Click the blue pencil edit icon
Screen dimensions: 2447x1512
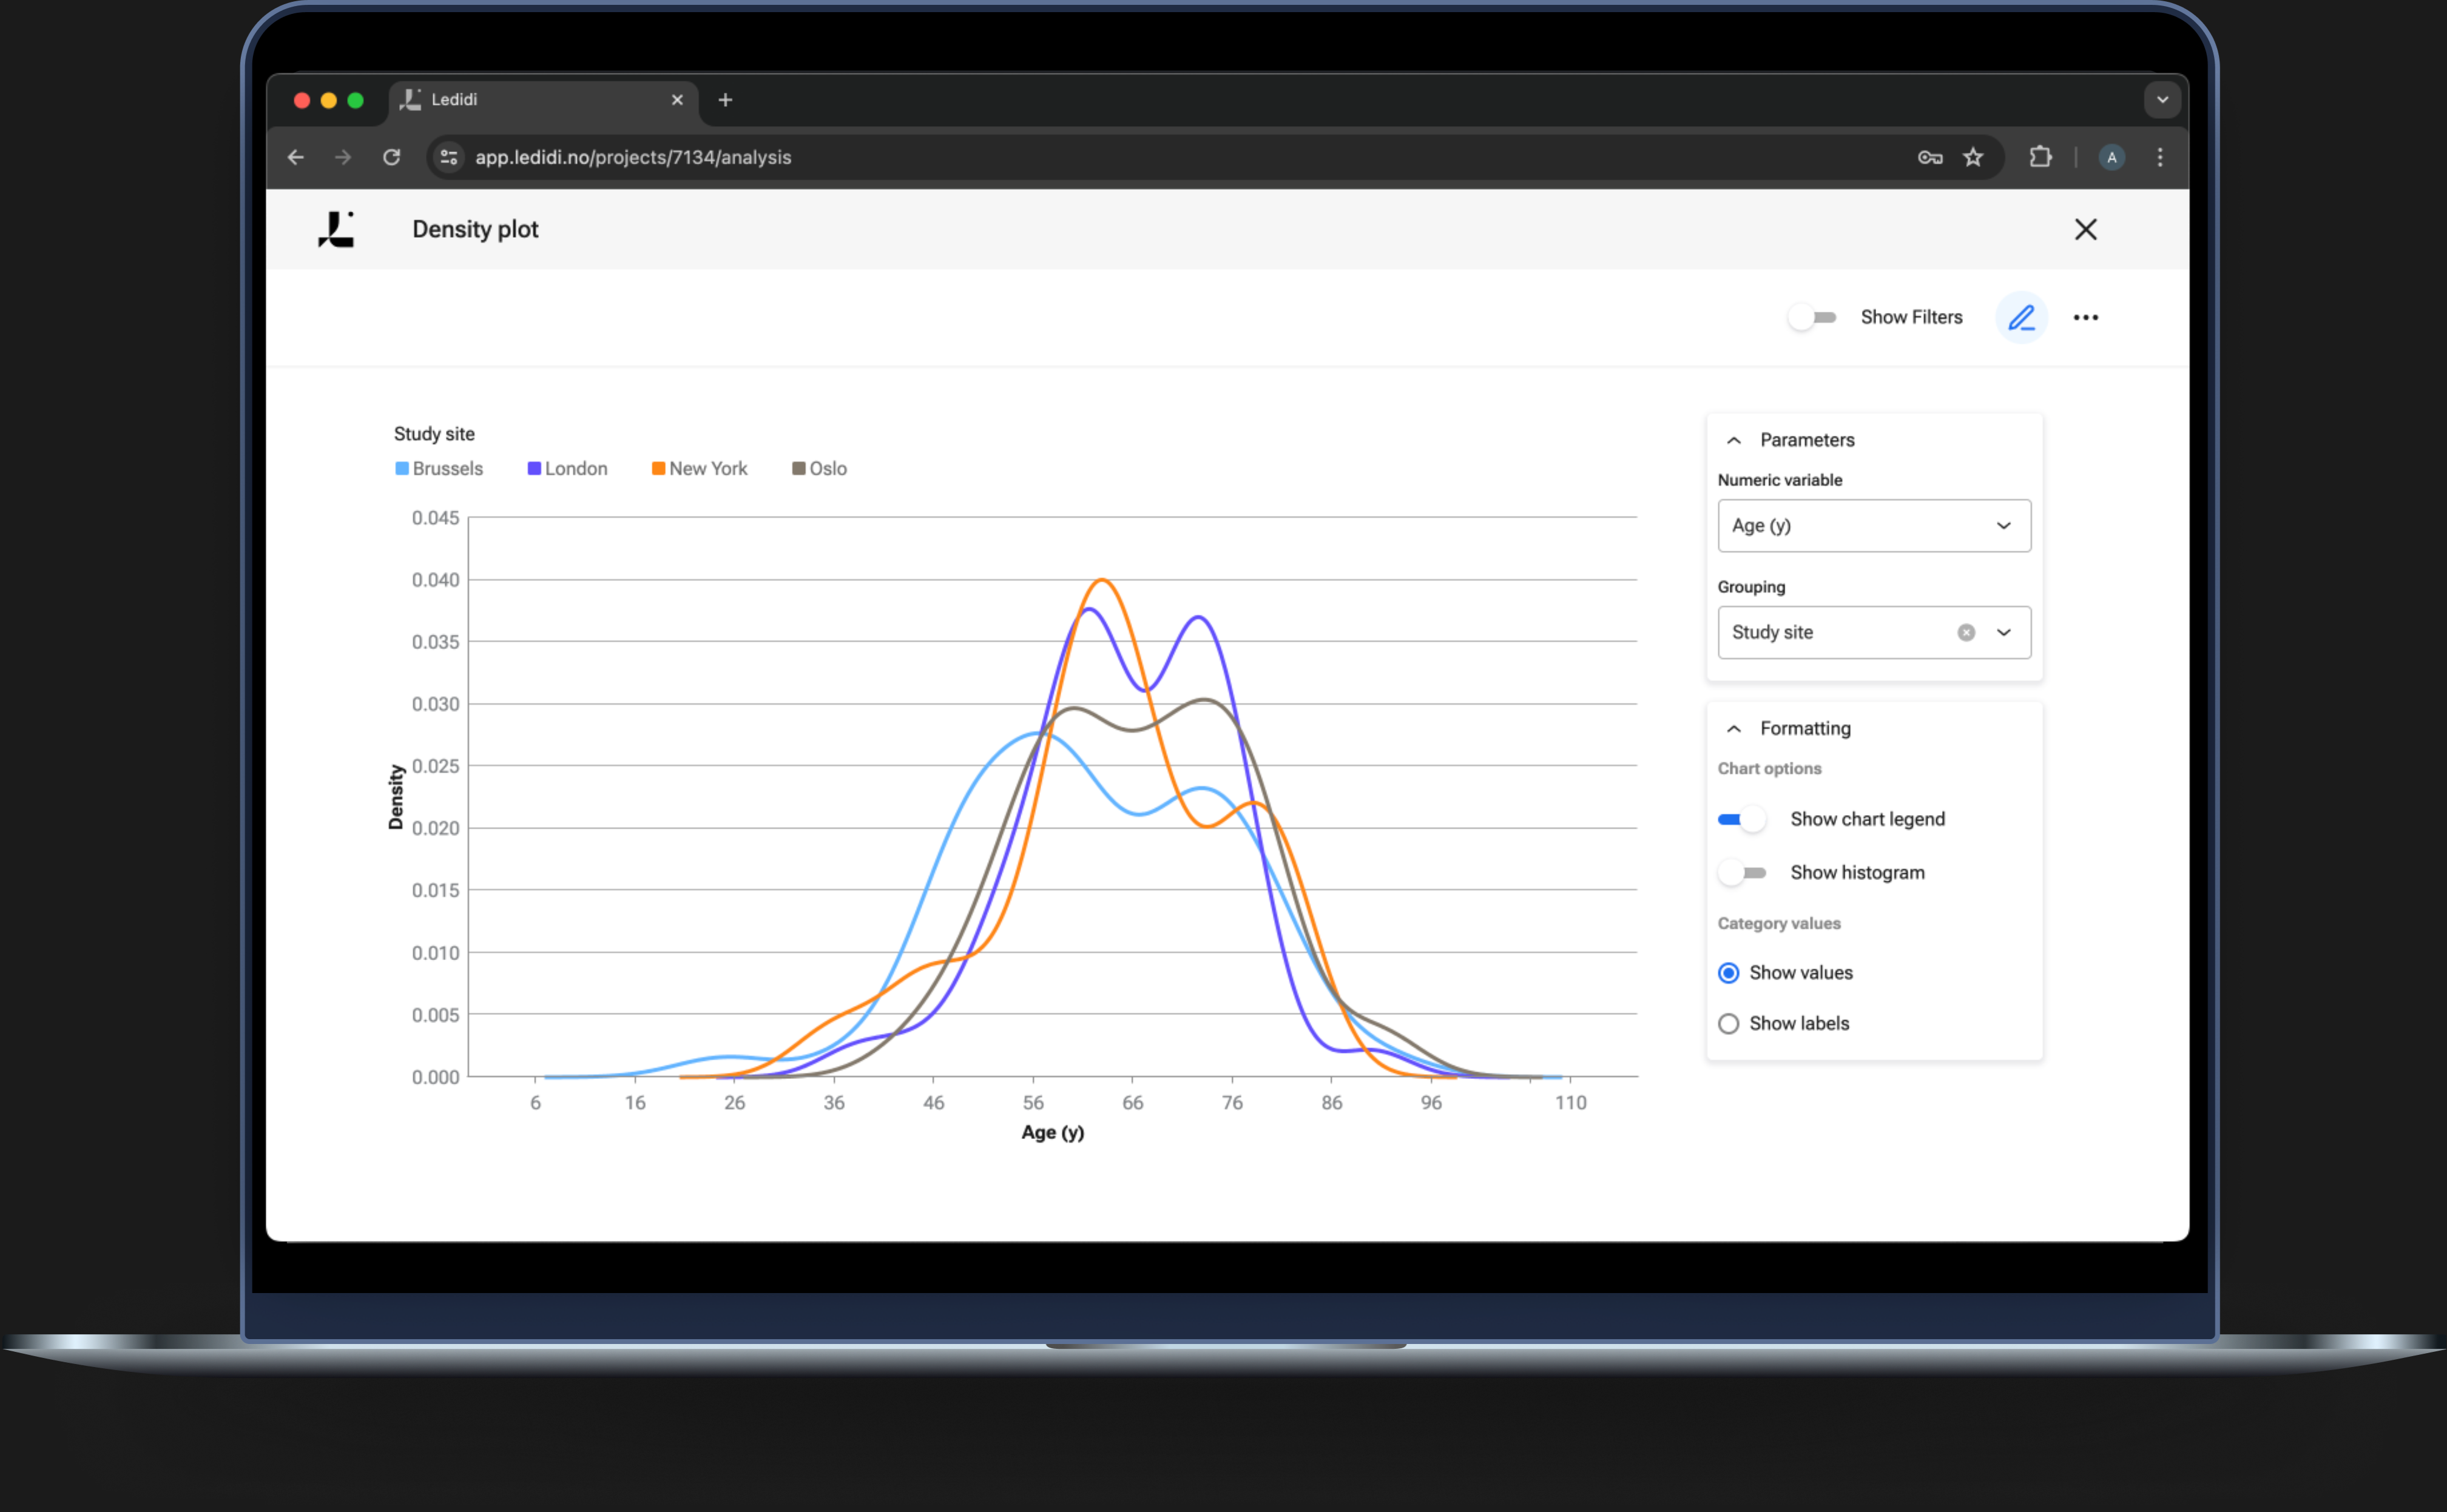click(2021, 318)
